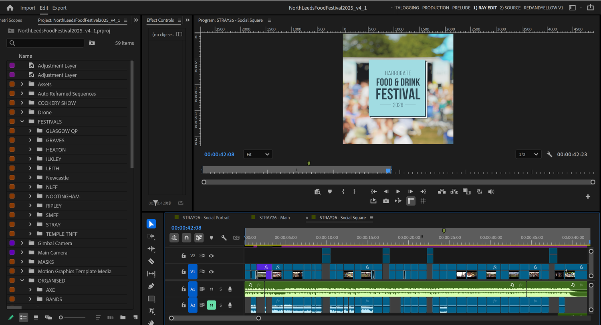The image size is (601, 325).
Task: Select the Track Select Forward tool
Action: pyautogui.click(x=151, y=236)
